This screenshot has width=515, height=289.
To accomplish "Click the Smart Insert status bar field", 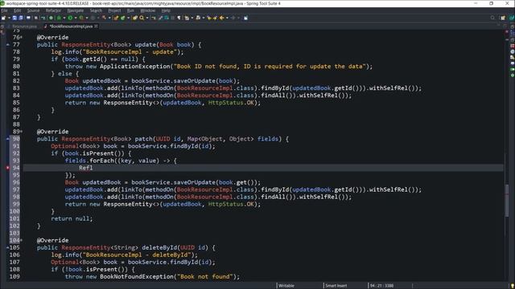I will 336,286.
